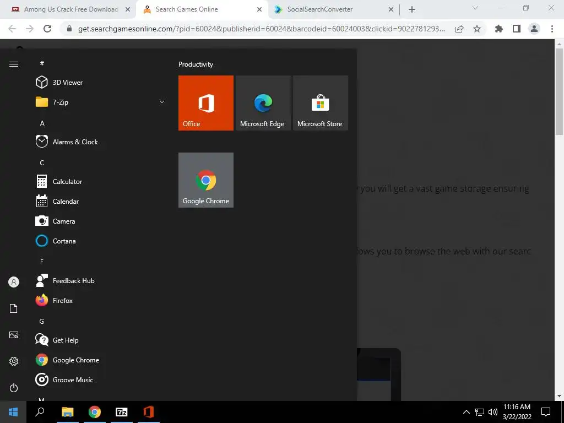
Task: Click the Google Chrome tile
Action: [x=206, y=180]
